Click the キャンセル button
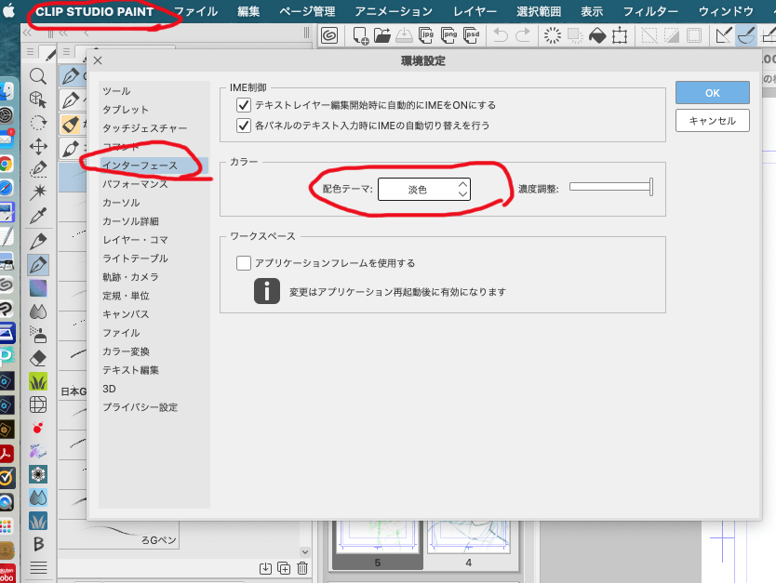This screenshot has height=583, width=776. [713, 121]
